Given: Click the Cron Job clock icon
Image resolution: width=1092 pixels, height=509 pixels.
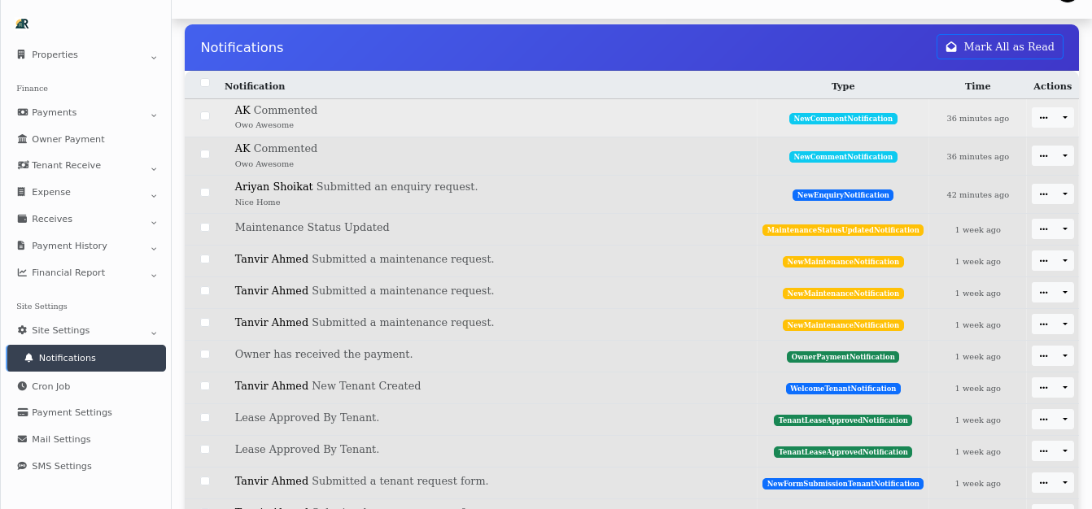Looking at the screenshot, I should pyautogui.click(x=22, y=386).
